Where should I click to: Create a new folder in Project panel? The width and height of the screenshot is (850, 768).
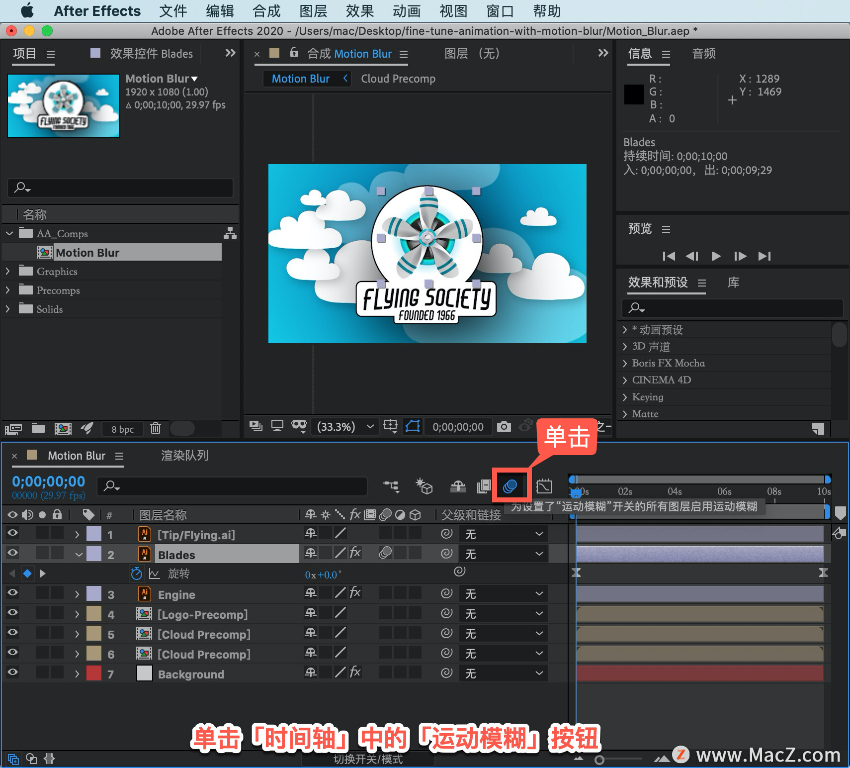(x=38, y=428)
